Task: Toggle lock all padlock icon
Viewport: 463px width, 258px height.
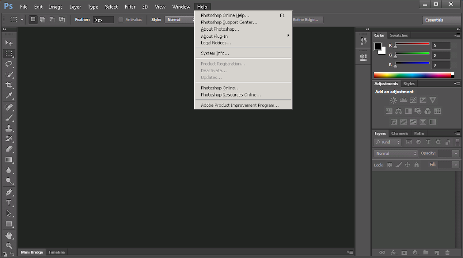Action: [x=416, y=165]
